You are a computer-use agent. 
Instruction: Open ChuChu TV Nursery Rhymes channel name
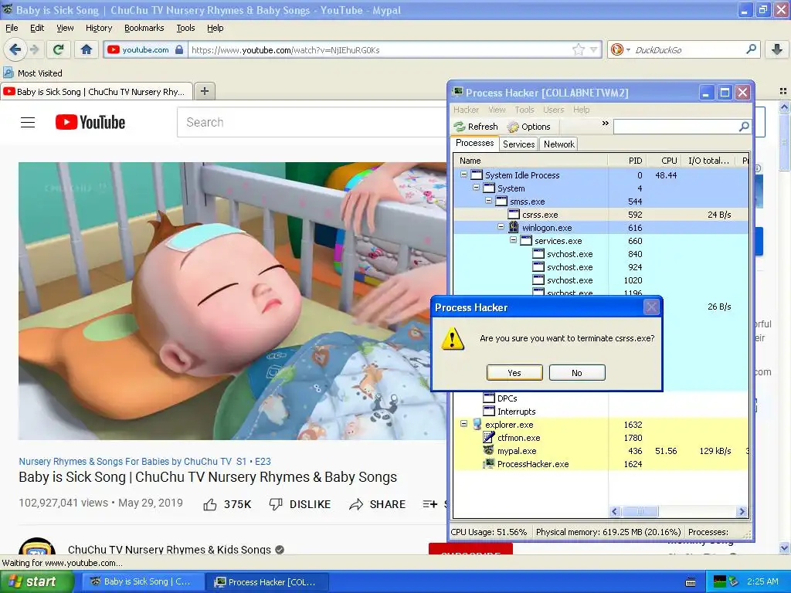pos(169,549)
